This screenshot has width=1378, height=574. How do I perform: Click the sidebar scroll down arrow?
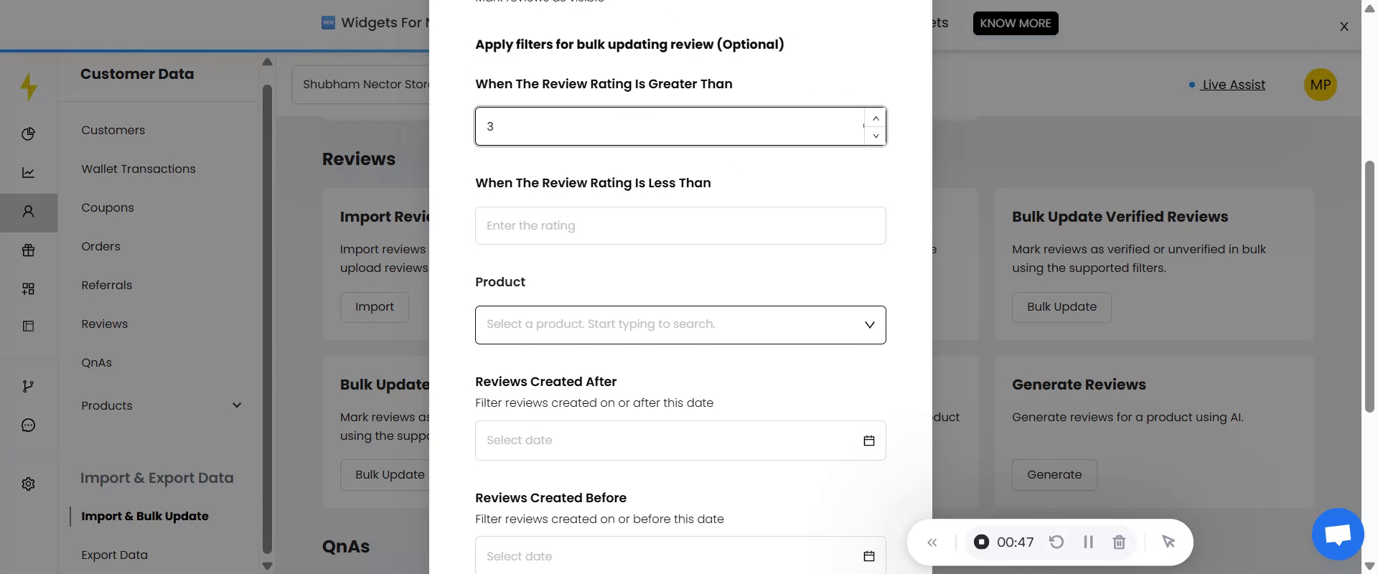267,566
